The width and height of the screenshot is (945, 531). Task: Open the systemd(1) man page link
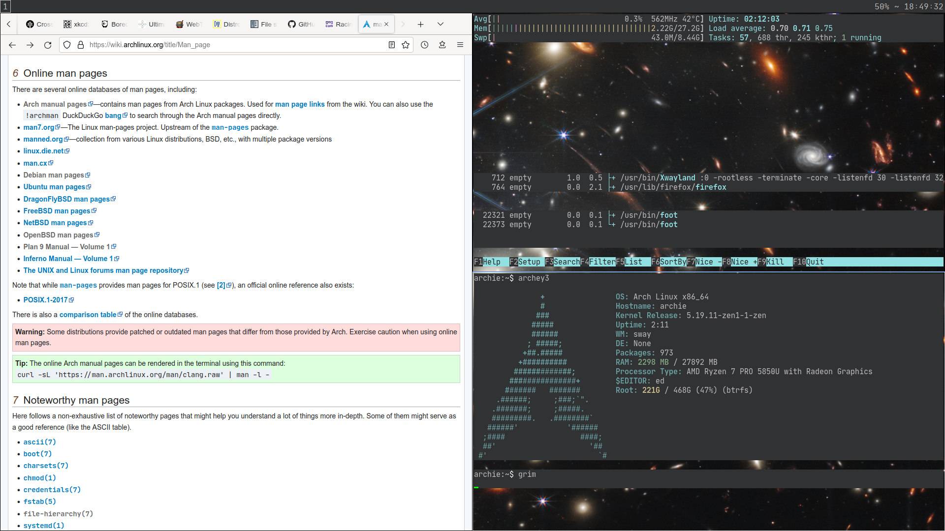[44, 526]
